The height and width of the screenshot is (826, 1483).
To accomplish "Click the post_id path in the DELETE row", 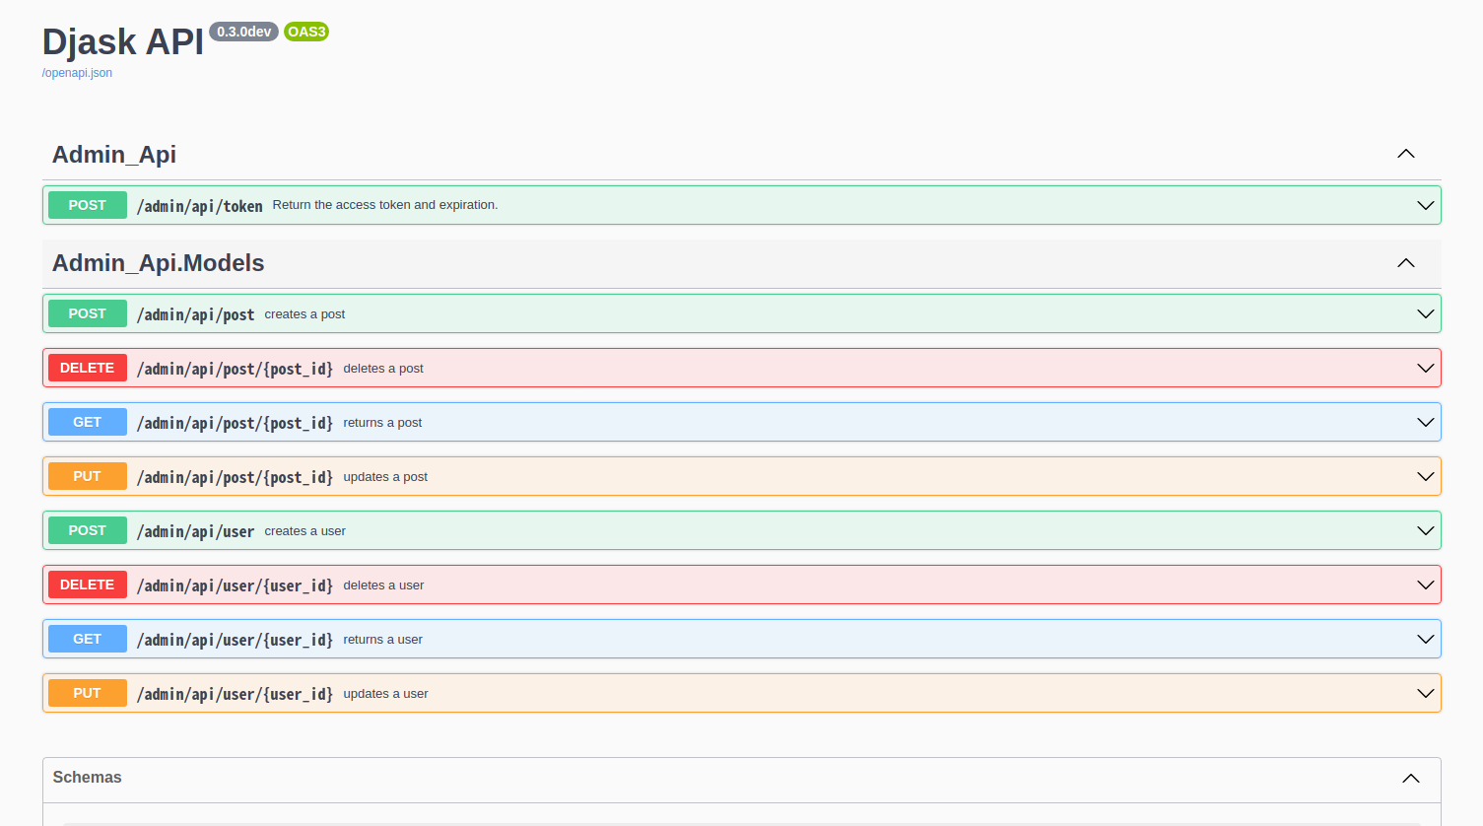I will [236, 369].
